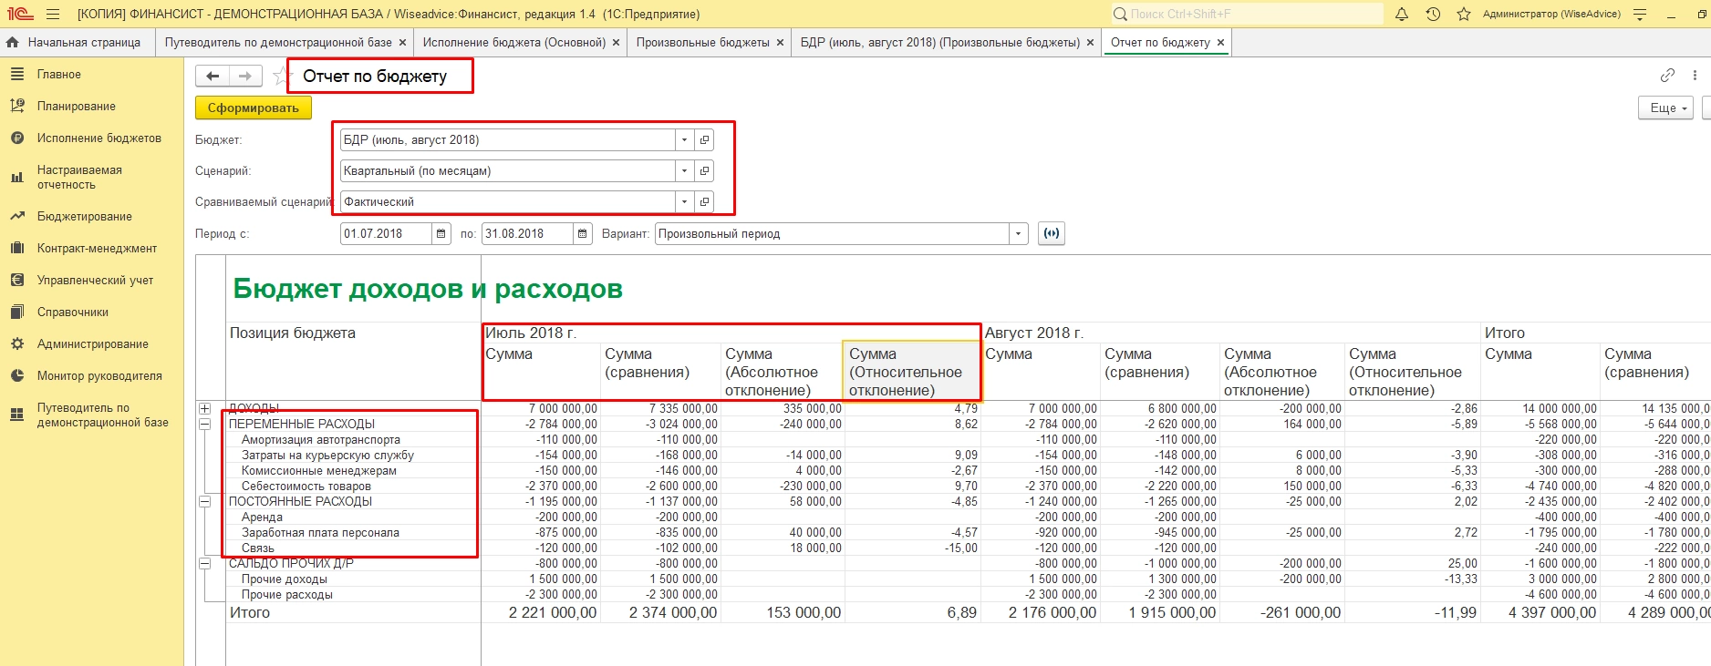Open the hamburger main menu

(53, 14)
